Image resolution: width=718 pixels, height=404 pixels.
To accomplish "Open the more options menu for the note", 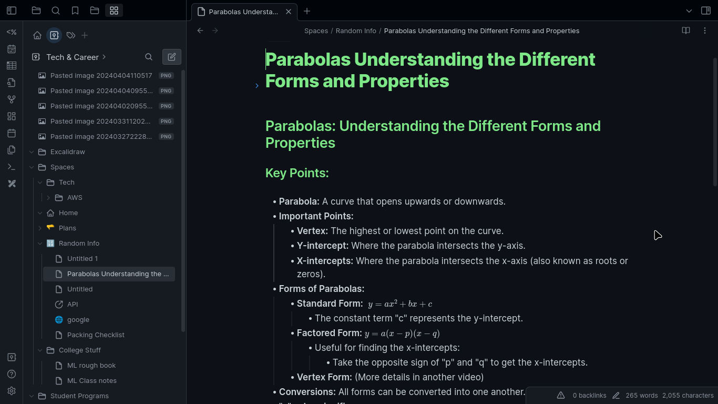I will coord(705,31).
